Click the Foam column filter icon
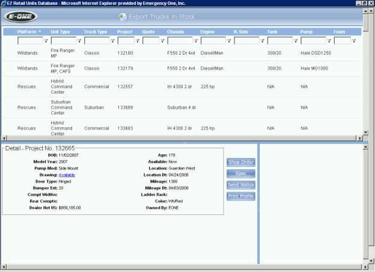This screenshot has width=375, height=272. (354, 41)
